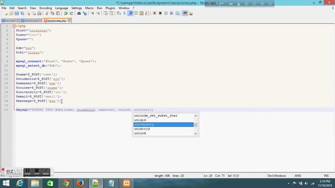Click the Paste clipboard icon

click(58, 14)
